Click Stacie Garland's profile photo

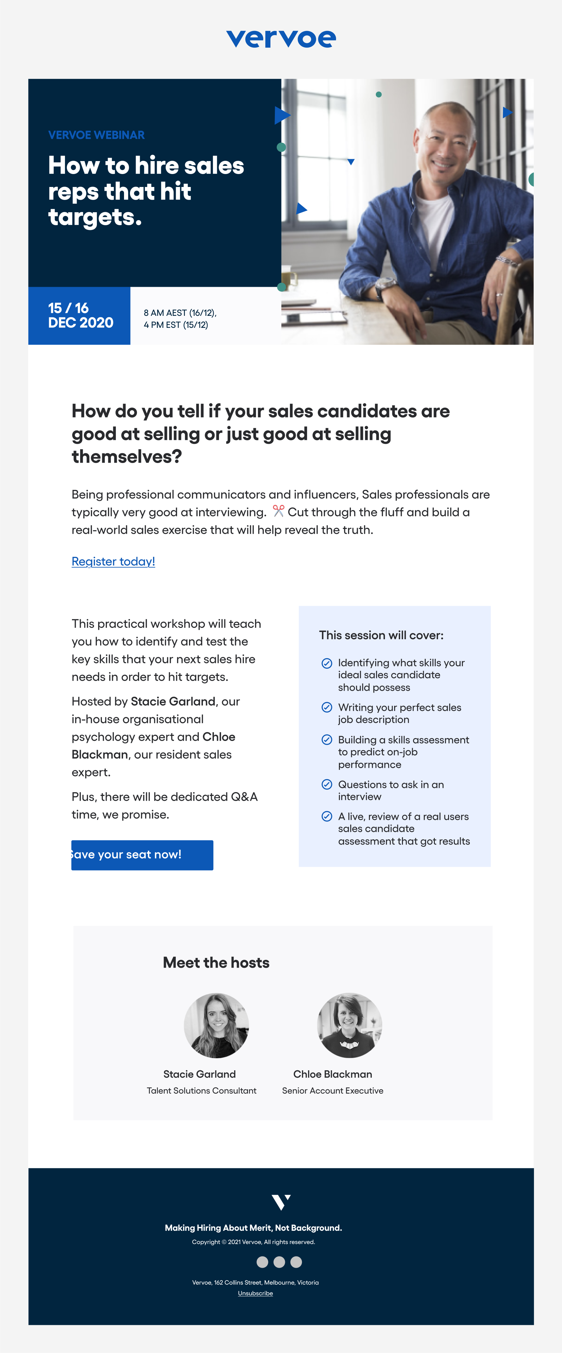(x=216, y=1025)
